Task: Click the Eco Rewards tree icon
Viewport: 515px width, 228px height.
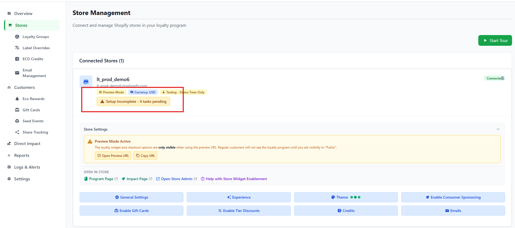Action: 17,99
